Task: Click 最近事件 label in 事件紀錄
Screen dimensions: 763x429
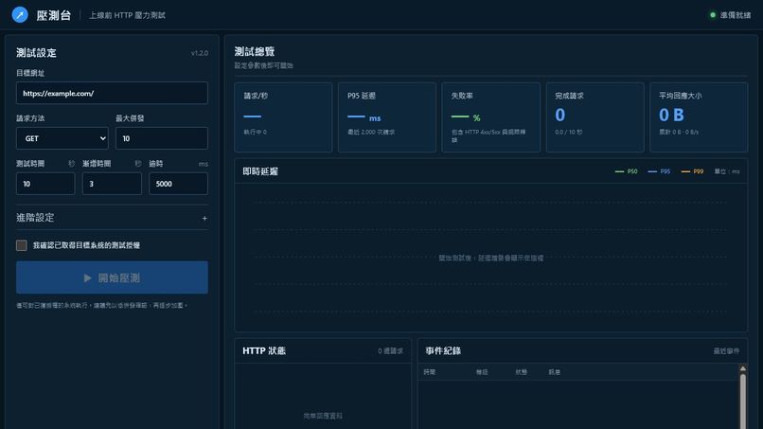Action: 726,351
